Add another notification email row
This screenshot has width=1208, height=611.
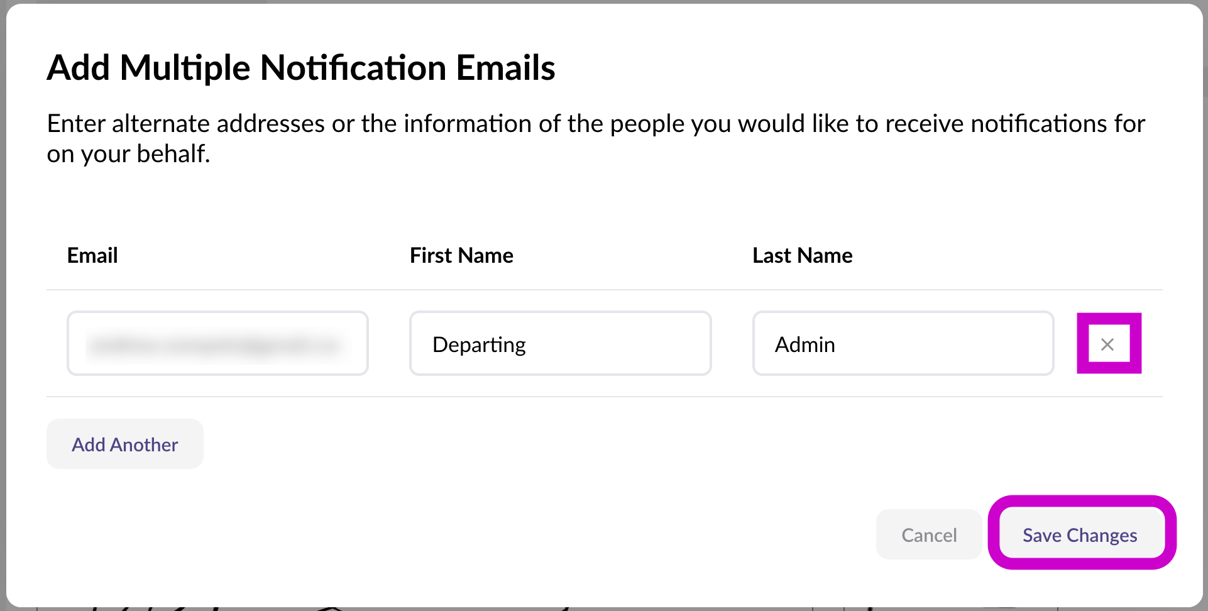point(124,444)
